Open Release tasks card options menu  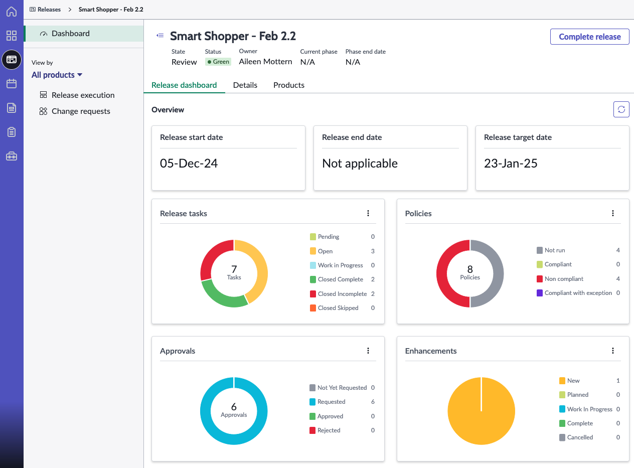[368, 213]
